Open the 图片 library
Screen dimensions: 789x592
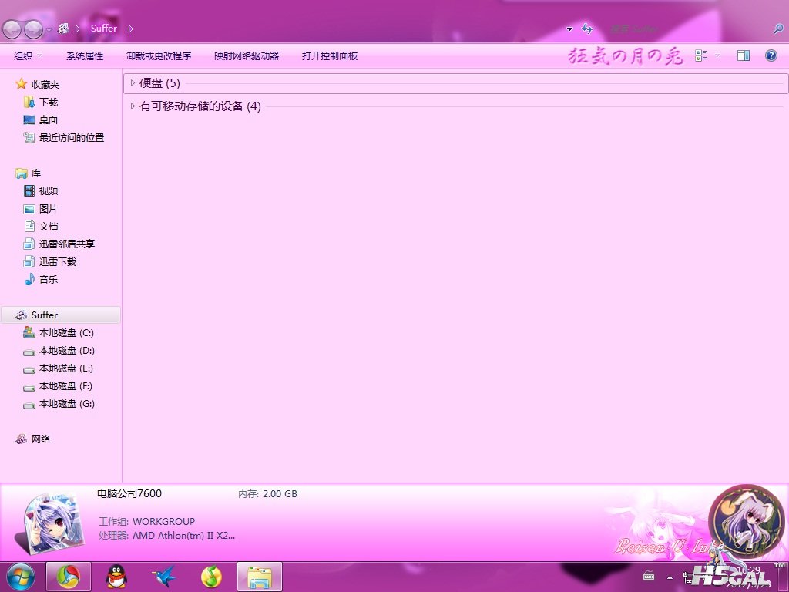(x=49, y=208)
